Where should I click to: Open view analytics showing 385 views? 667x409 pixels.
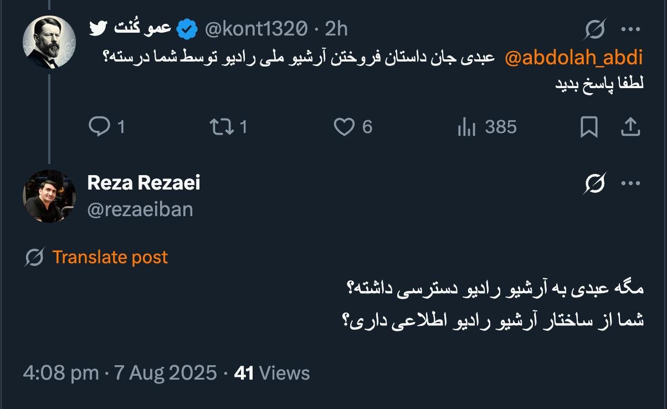click(x=466, y=127)
